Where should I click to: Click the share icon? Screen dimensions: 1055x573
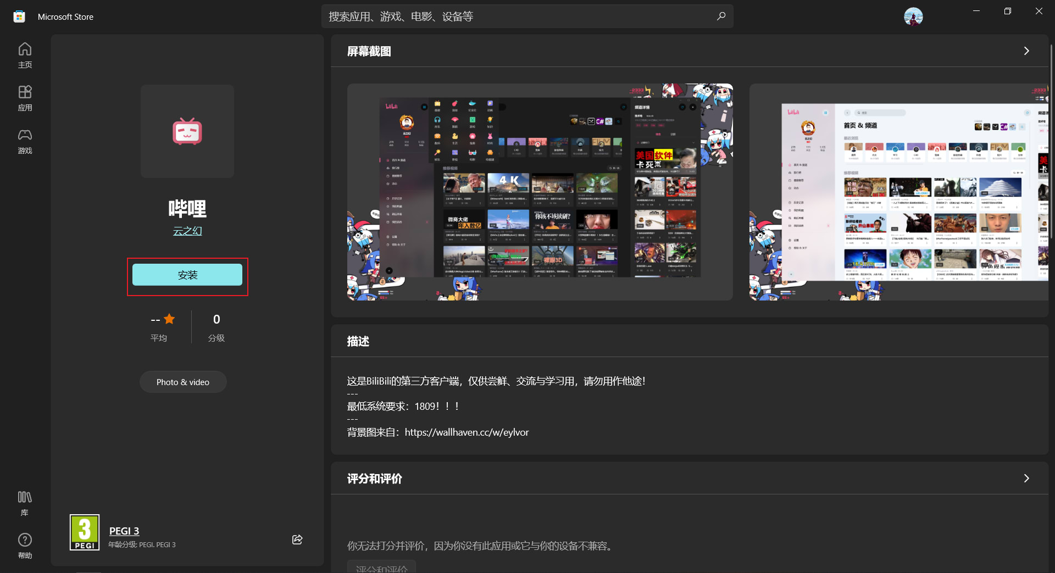297,539
